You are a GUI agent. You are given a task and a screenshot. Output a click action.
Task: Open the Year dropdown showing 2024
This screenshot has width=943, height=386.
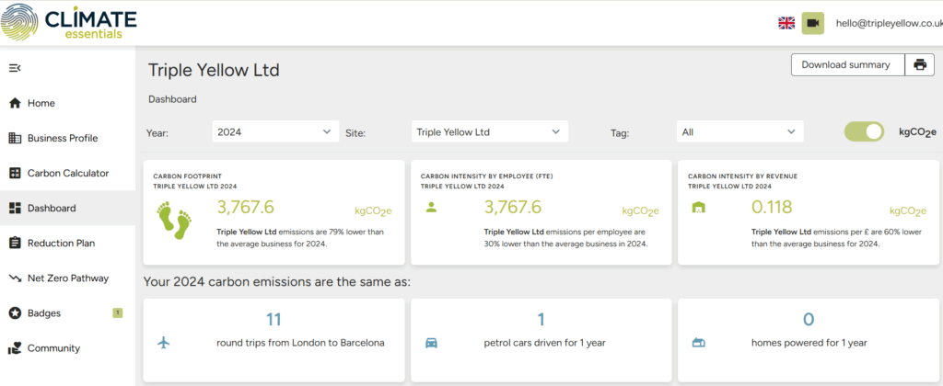[275, 132]
